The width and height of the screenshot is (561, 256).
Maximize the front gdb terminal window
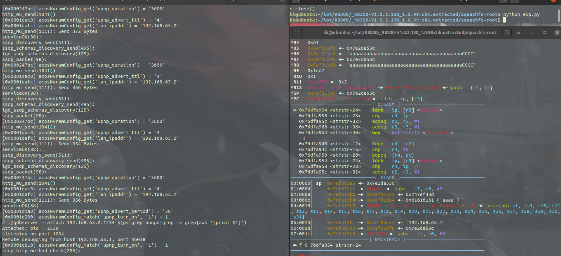click(x=545, y=33)
